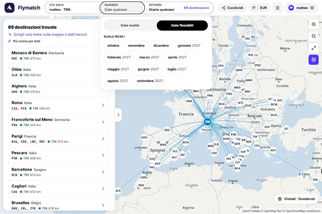The height and width of the screenshot is (214, 322).
Task: Choose the month marzo 2027
Action: (x=149, y=57)
